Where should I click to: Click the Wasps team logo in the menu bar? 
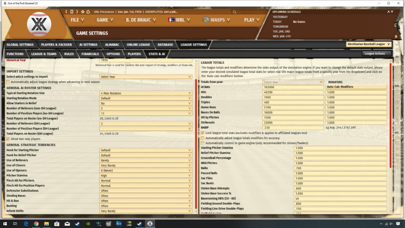point(205,20)
